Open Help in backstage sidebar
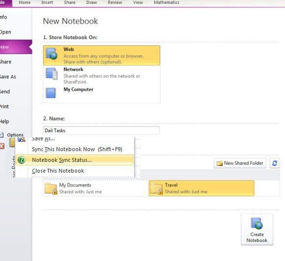This screenshot has height=261, width=285. pos(16,121)
